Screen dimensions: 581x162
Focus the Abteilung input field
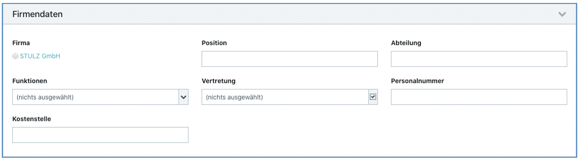coord(479,59)
